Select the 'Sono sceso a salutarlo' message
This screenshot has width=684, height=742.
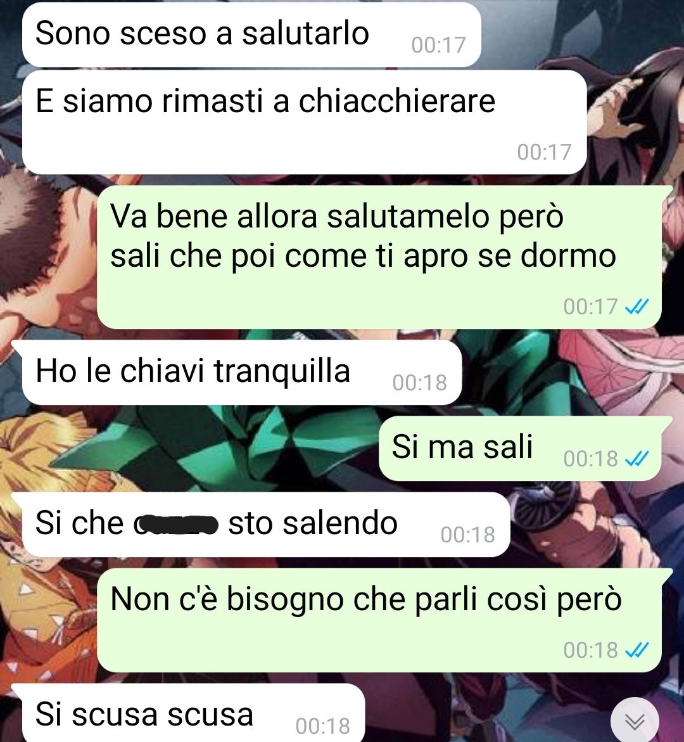[251, 35]
